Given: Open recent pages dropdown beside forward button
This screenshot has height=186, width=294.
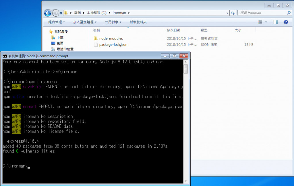Looking at the screenshot, I should click(x=61, y=13).
